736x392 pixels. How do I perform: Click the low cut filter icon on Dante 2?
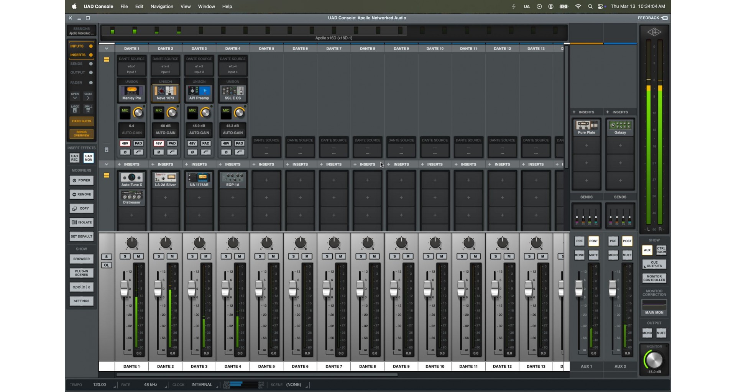(x=172, y=152)
